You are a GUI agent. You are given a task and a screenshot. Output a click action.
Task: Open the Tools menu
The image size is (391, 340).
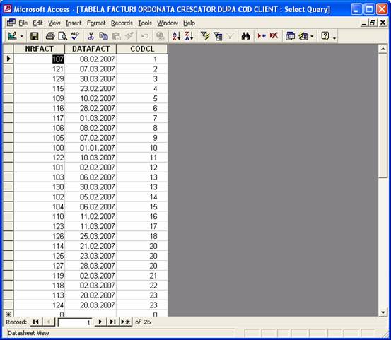[145, 23]
